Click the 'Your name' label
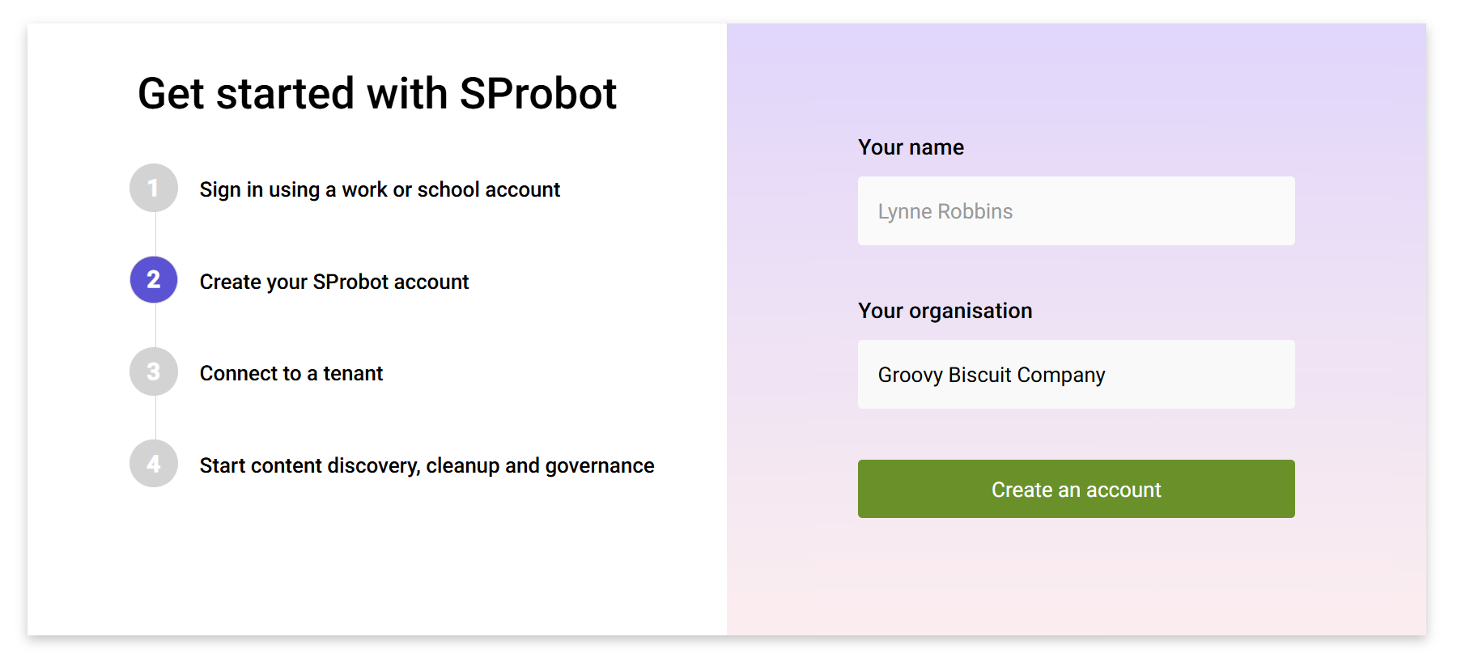 tap(911, 147)
